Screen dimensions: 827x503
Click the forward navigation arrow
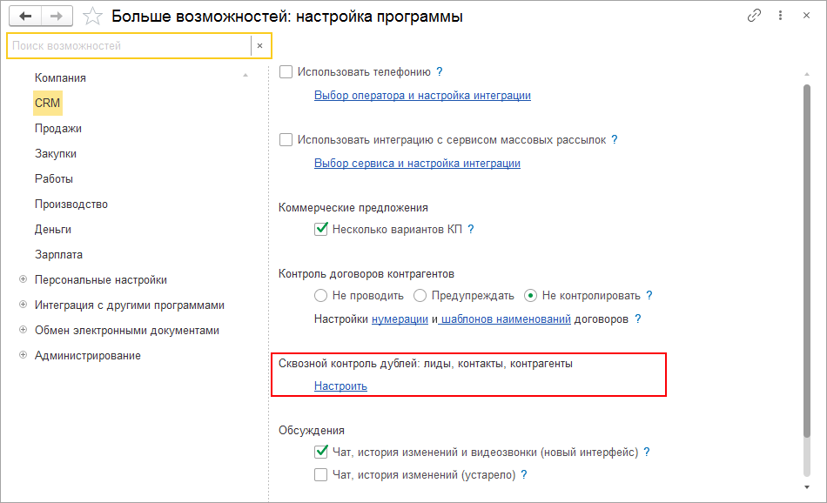pos(57,16)
